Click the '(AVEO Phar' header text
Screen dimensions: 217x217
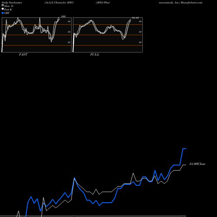[103, 3]
